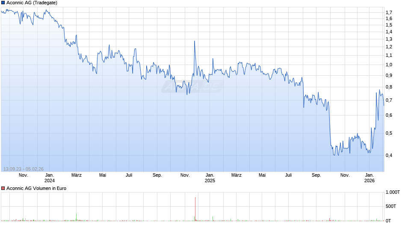Image resolution: width=402 pixels, height=225 pixels.
Task: Click the 'Aconnic AG Volumen in Euro' label
Action: [36, 188]
